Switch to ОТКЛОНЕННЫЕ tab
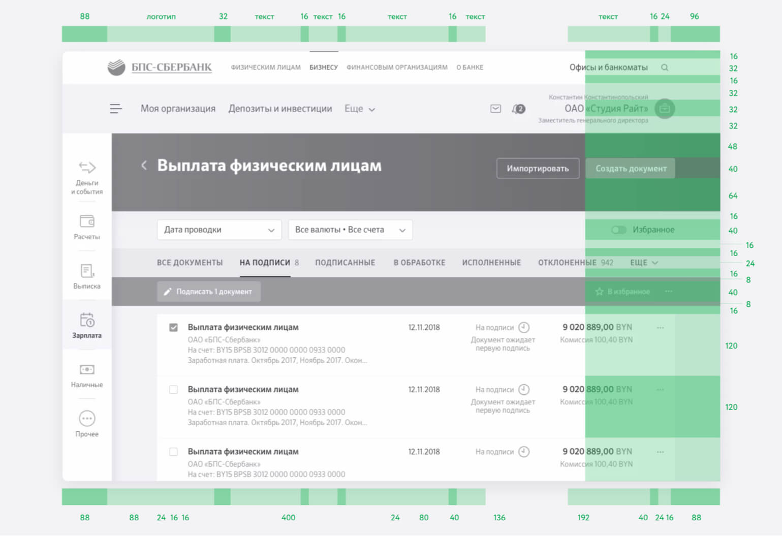Screen dimensions: 782x536 [x=567, y=263]
